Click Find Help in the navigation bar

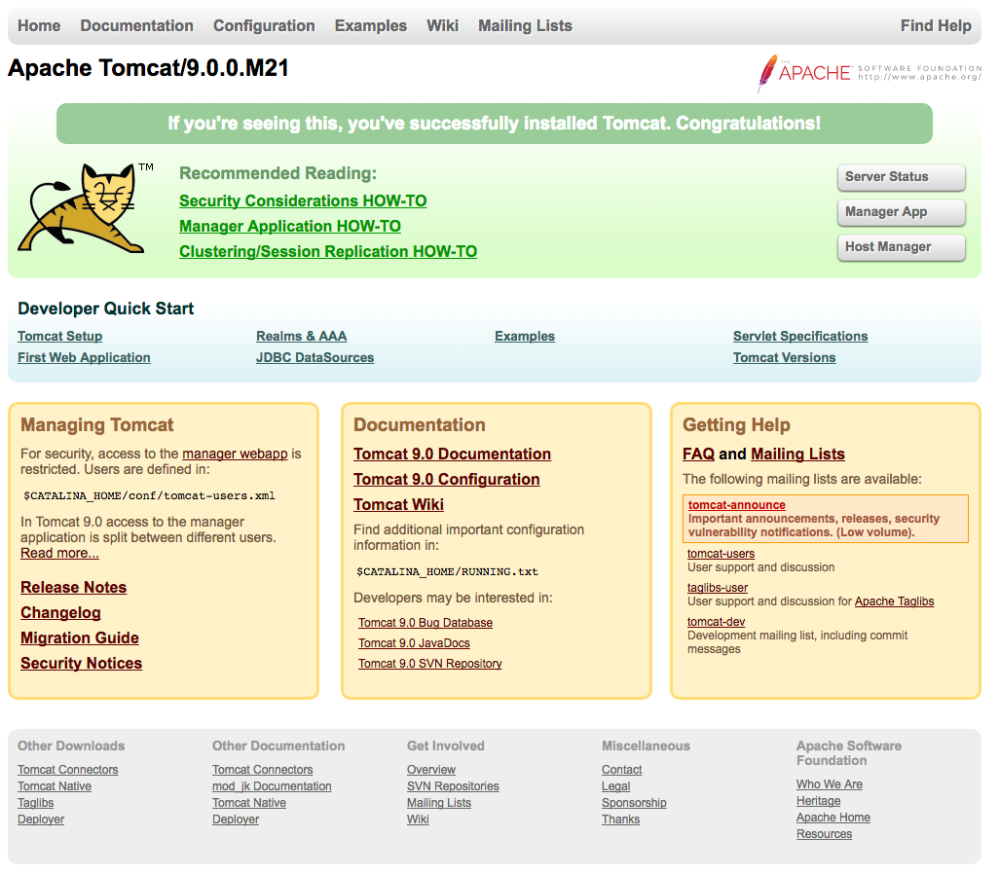[936, 25]
